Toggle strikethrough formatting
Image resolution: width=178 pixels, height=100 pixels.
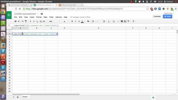[79, 21]
